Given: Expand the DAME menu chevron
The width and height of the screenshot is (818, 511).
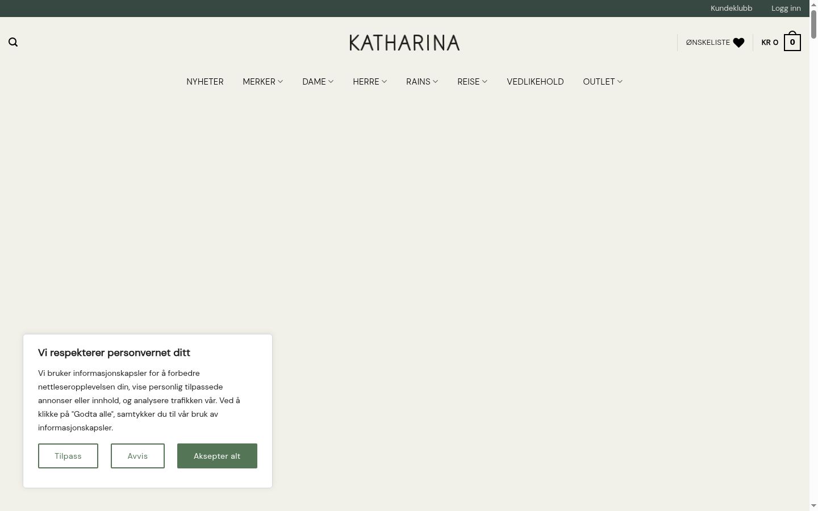Looking at the screenshot, I should pos(331,82).
